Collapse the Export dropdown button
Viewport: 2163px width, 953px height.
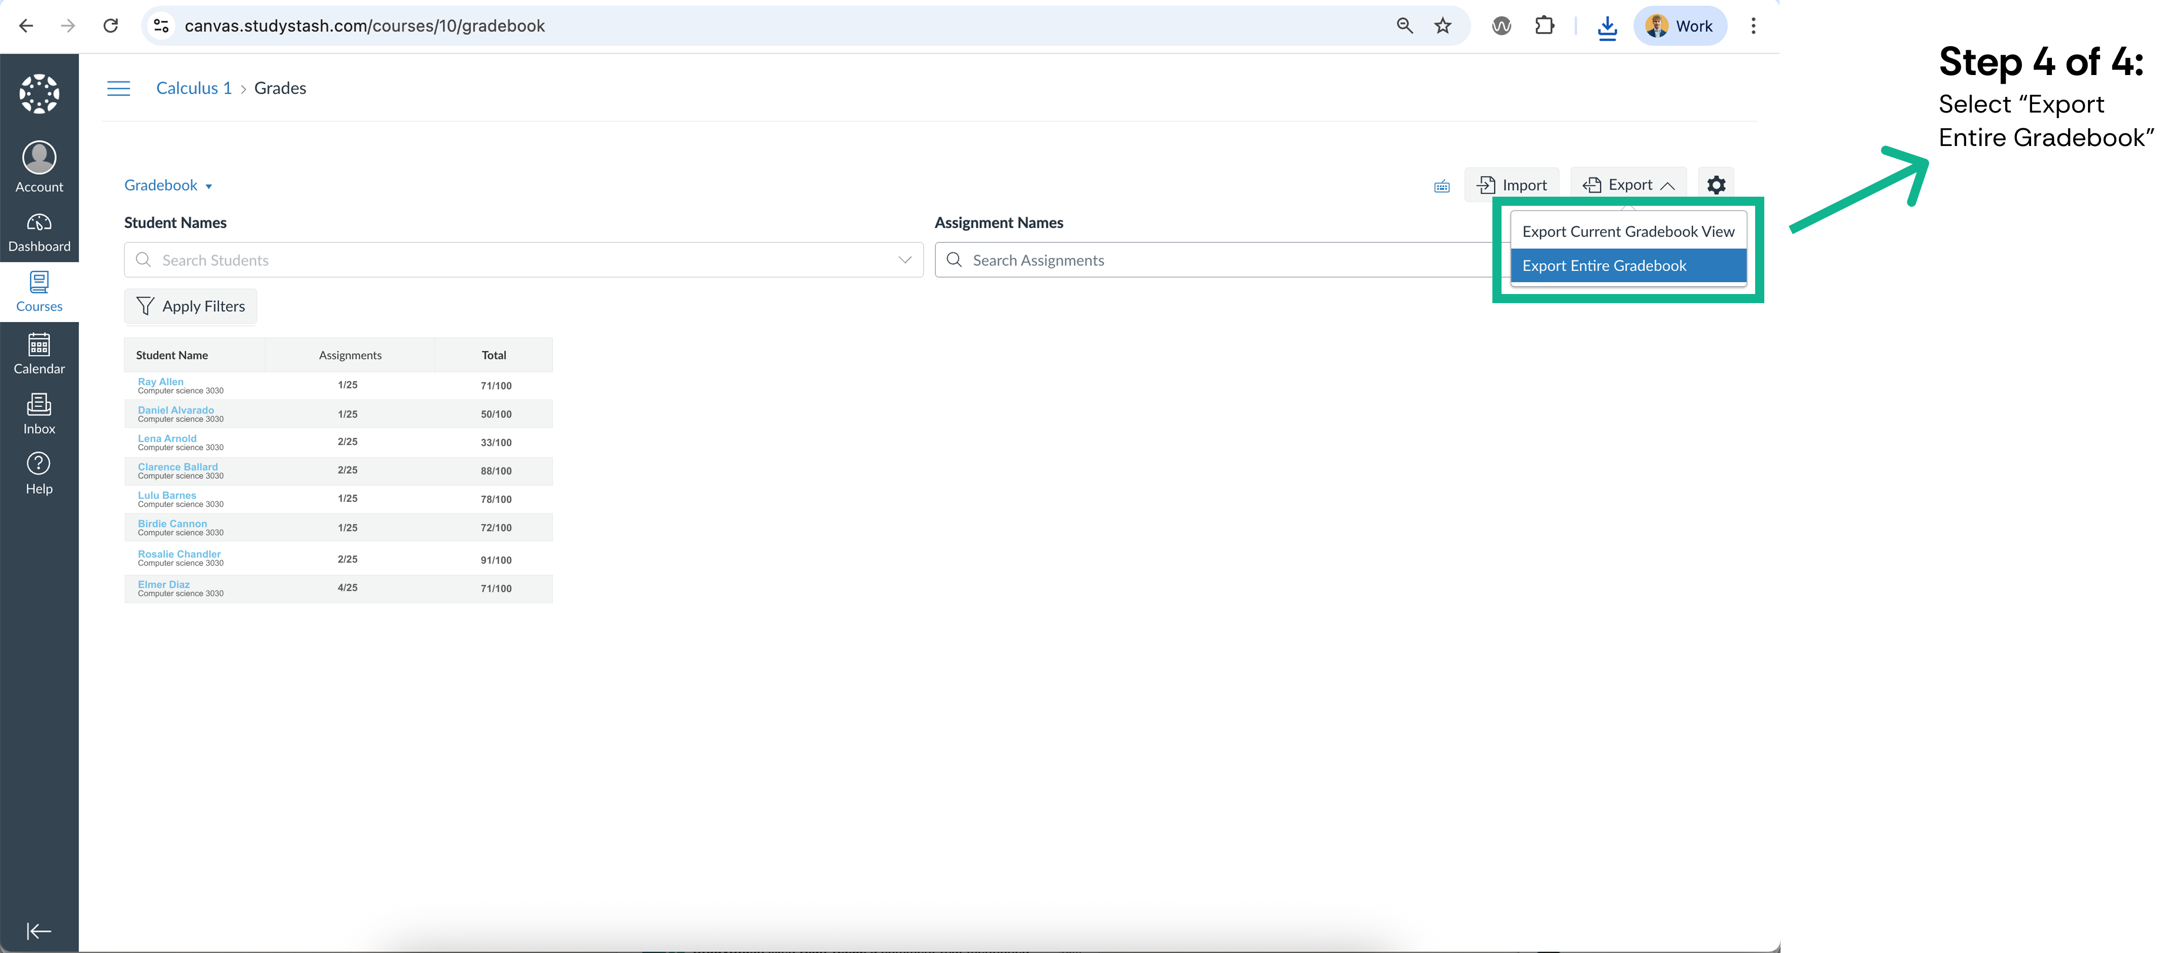(1628, 185)
